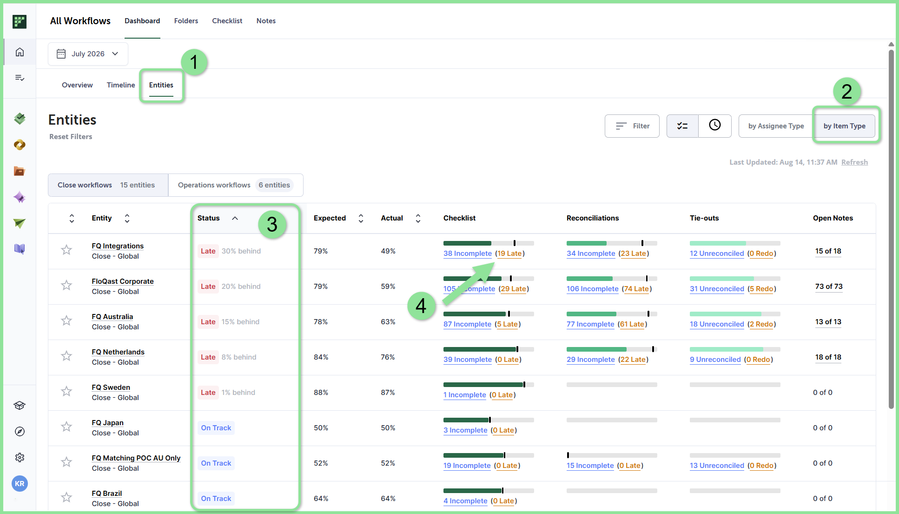Open 15 of 18 open notes
Viewport: 899px width, 514px height.
tap(828, 251)
